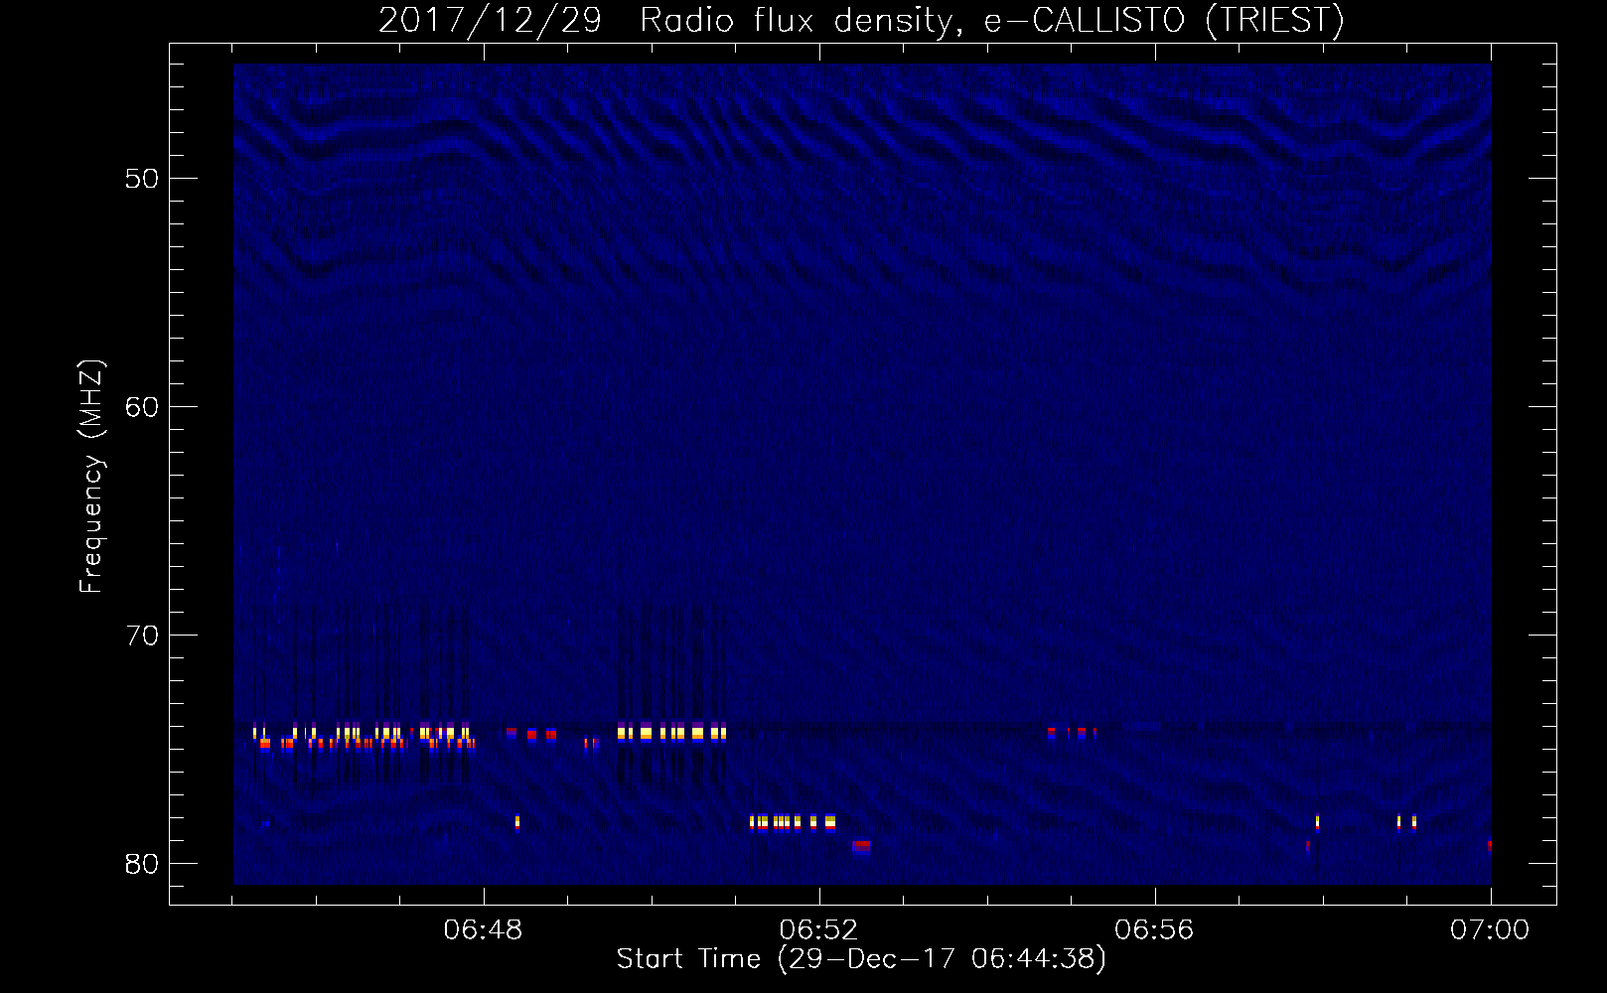Click the '70' frequency tick label
Viewport: 1607px width, 993px height.
coord(142,636)
